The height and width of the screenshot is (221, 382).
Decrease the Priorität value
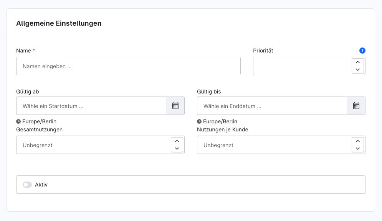(x=358, y=70)
